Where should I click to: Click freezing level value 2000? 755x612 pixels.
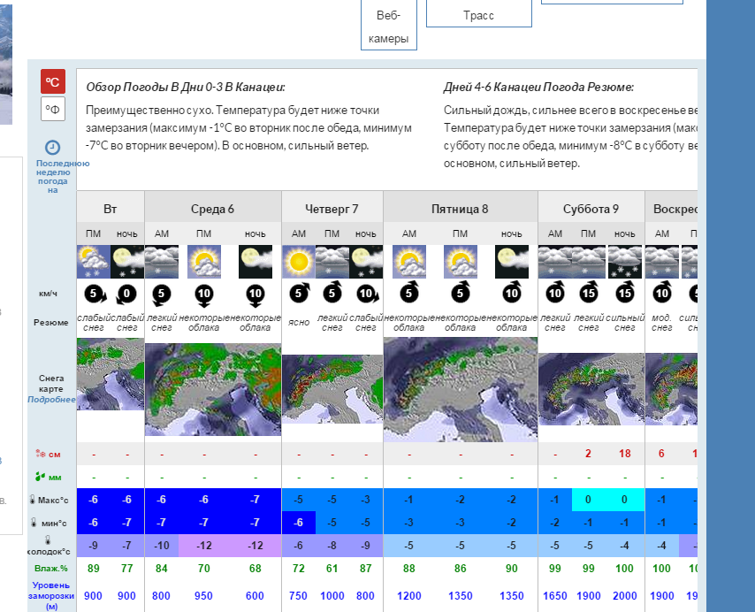click(x=625, y=596)
